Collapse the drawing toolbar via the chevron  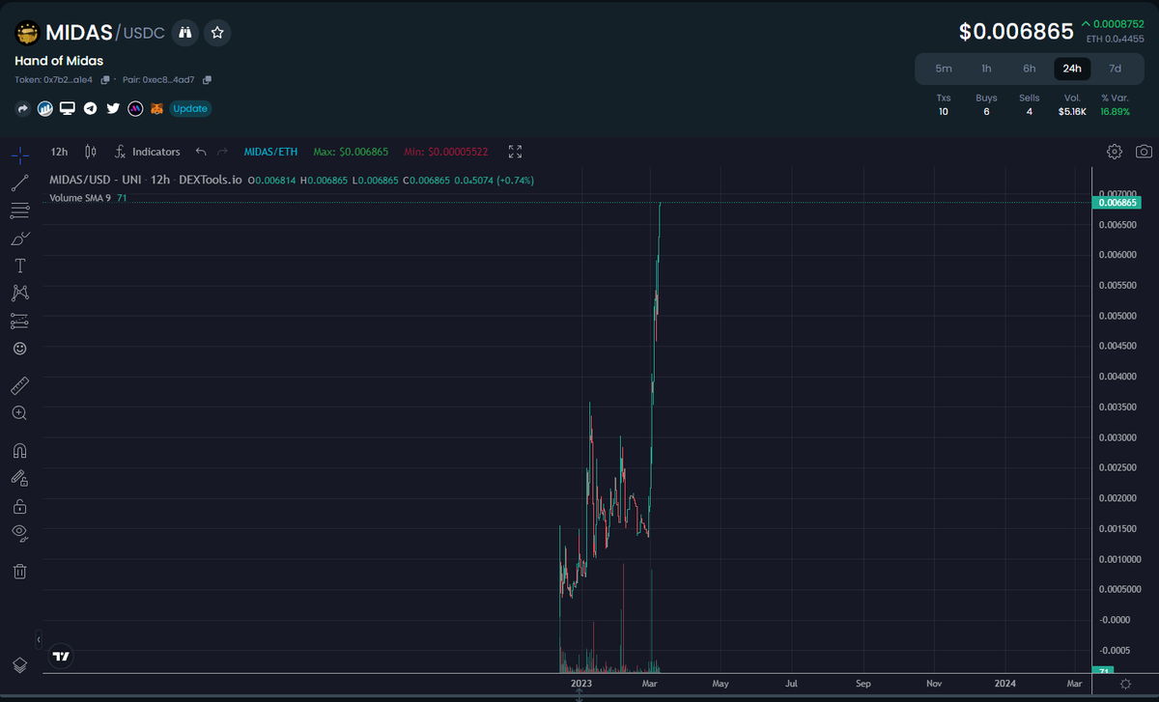tap(37, 639)
